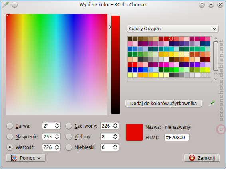Select the Nasycenie radio button

click(10, 136)
